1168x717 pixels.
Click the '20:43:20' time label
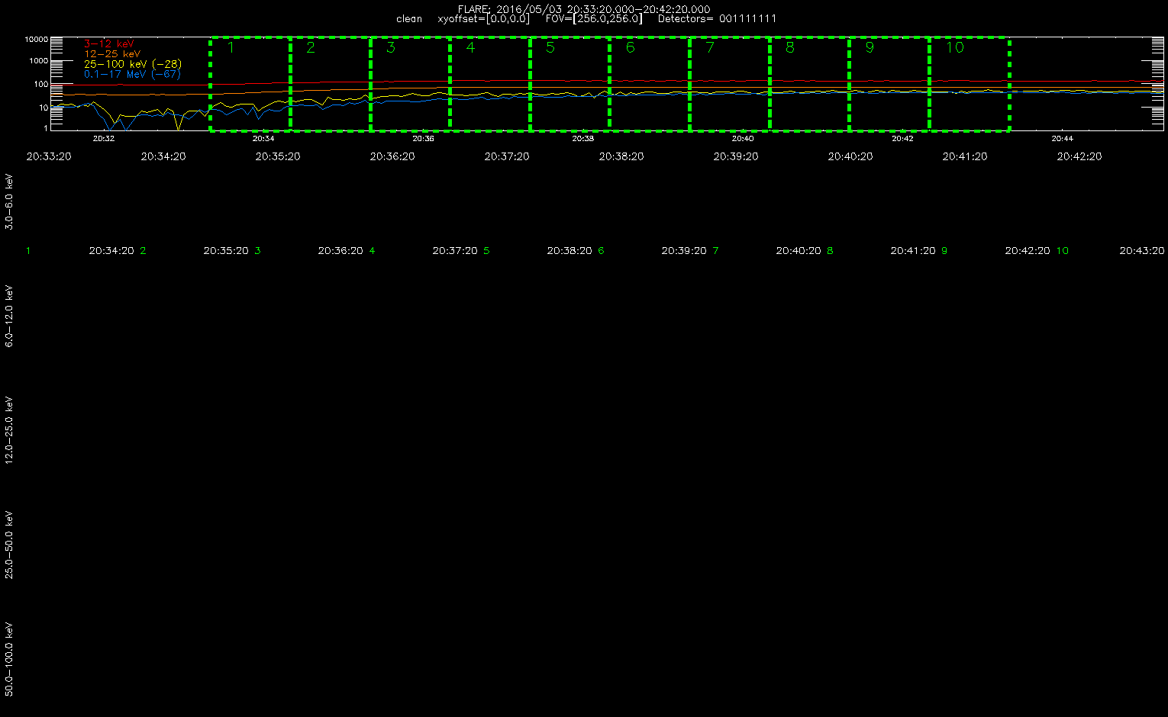[1142, 251]
